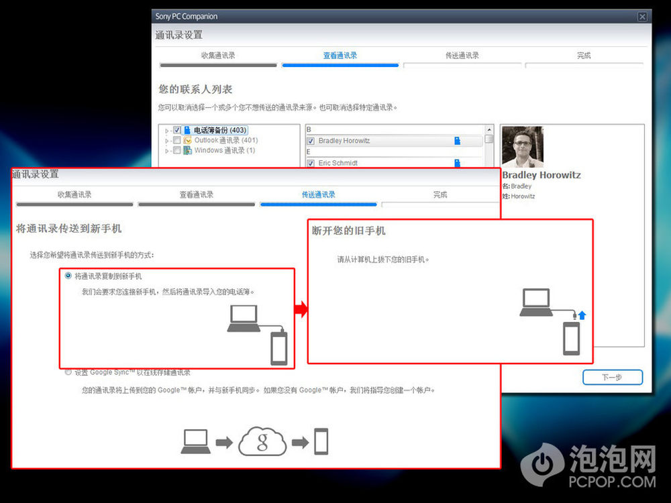This screenshot has height=503, width=671.
Task: Click the contact list scrollbar thumb
Action: [488, 139]
